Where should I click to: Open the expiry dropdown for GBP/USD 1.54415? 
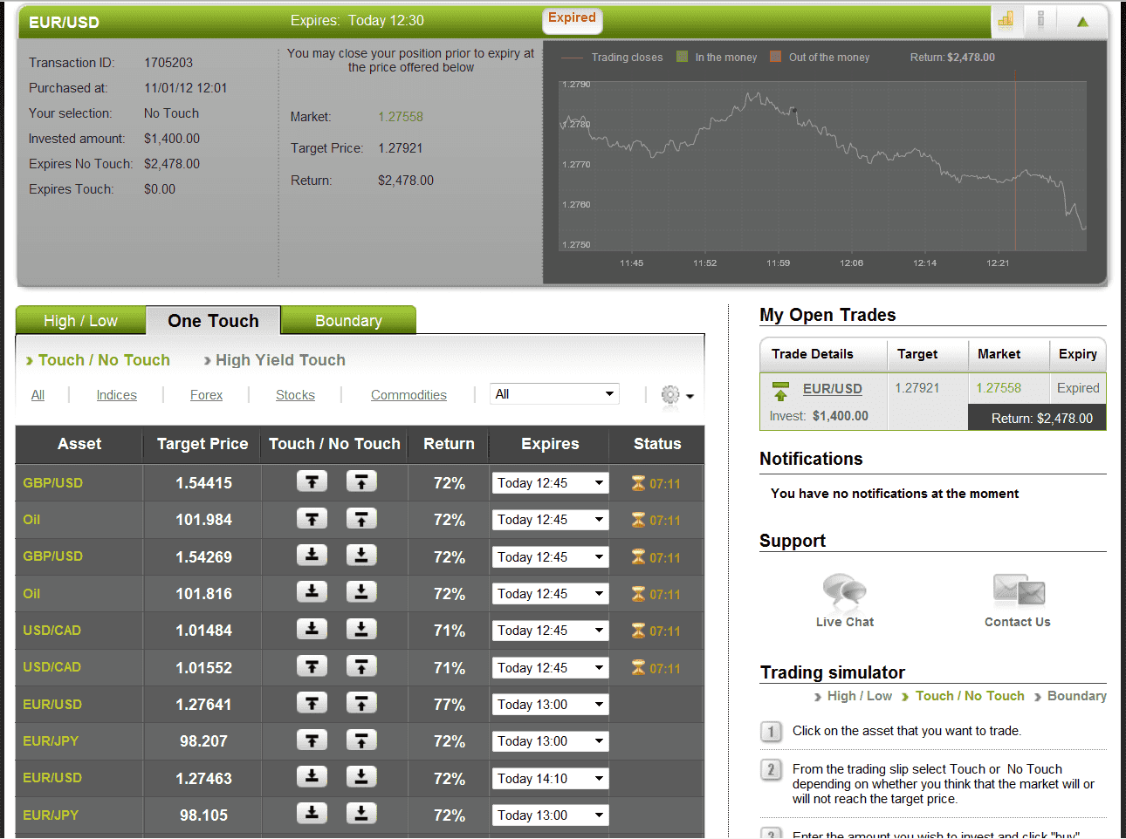[550, 482]
